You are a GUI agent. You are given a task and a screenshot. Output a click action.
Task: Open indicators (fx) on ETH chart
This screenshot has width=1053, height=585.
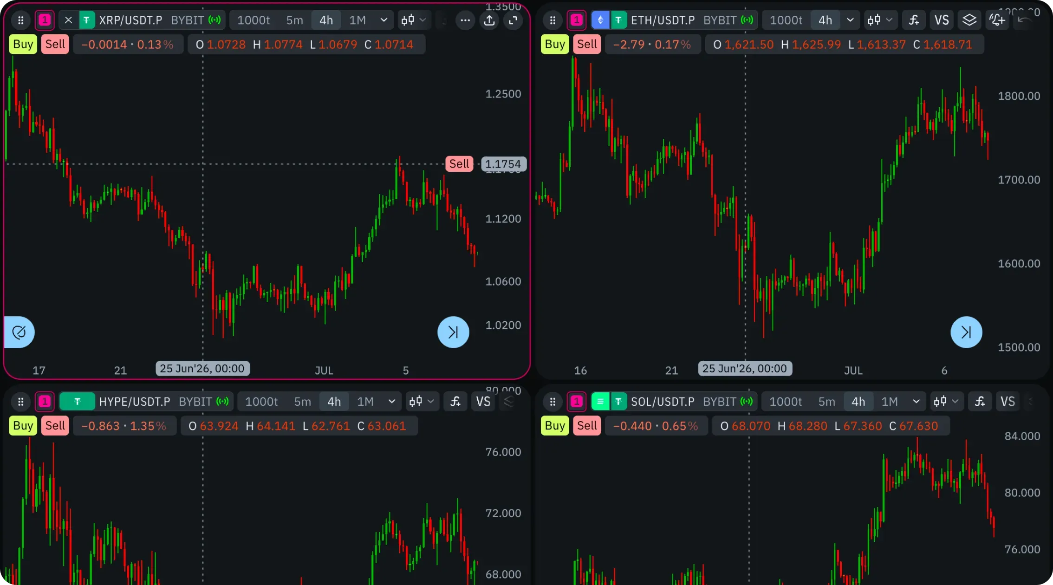(x=914, y=20)
